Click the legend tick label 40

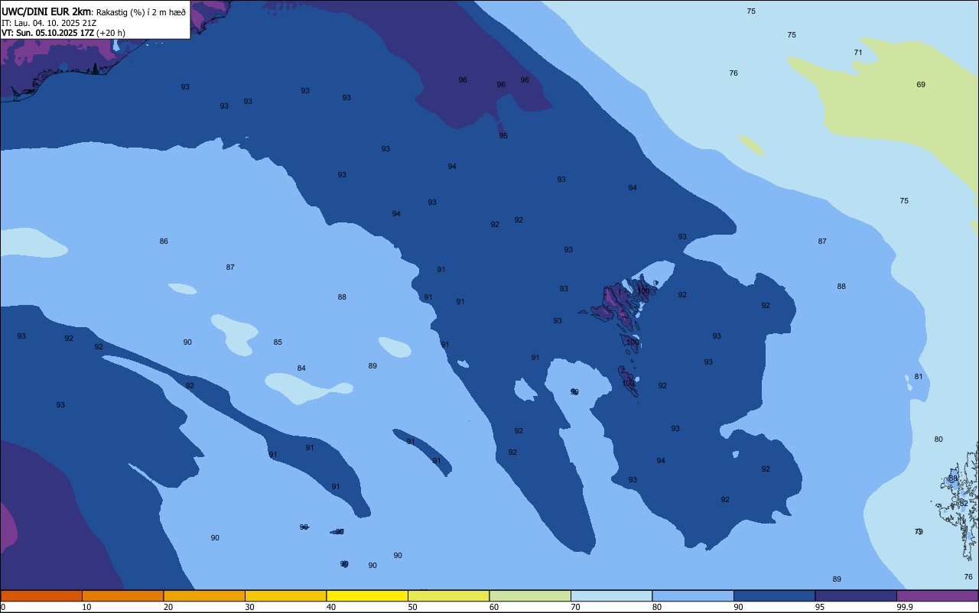[x=331, y=607]
